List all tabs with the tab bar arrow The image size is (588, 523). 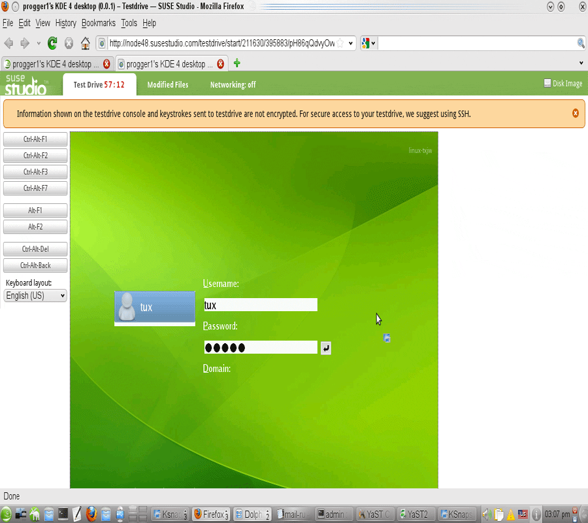(x=581, y=63)
